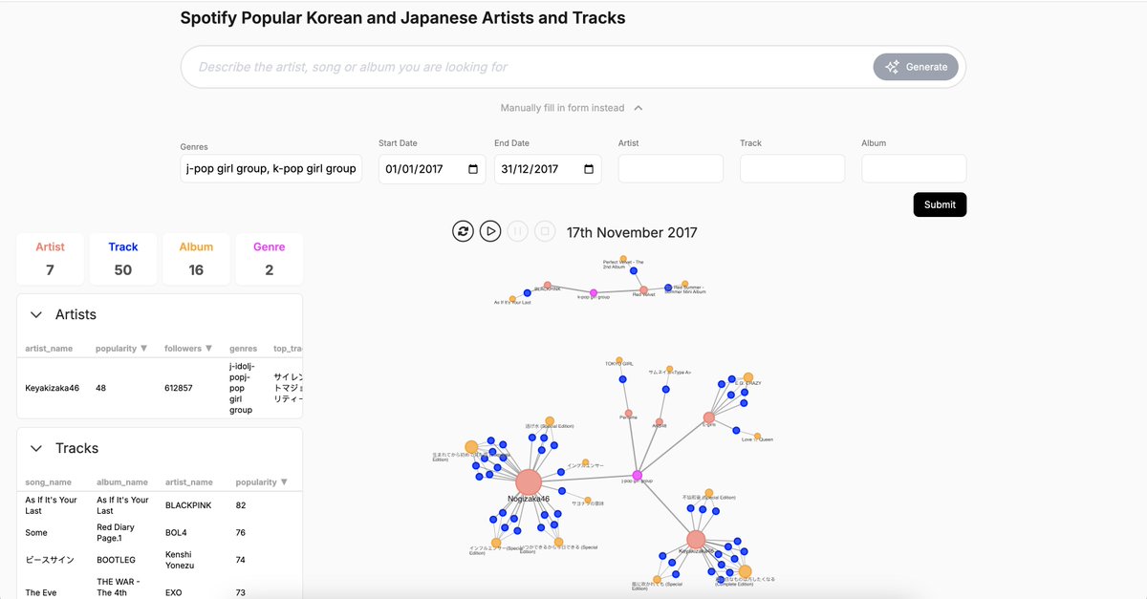Click BLACKPINK in the Tracks table
Viewport: 1147px width, 599px height.
pos(186,505)
